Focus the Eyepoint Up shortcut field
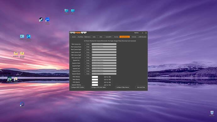Image resolution: width=217 pixels, height=122 pixels. 104,60
